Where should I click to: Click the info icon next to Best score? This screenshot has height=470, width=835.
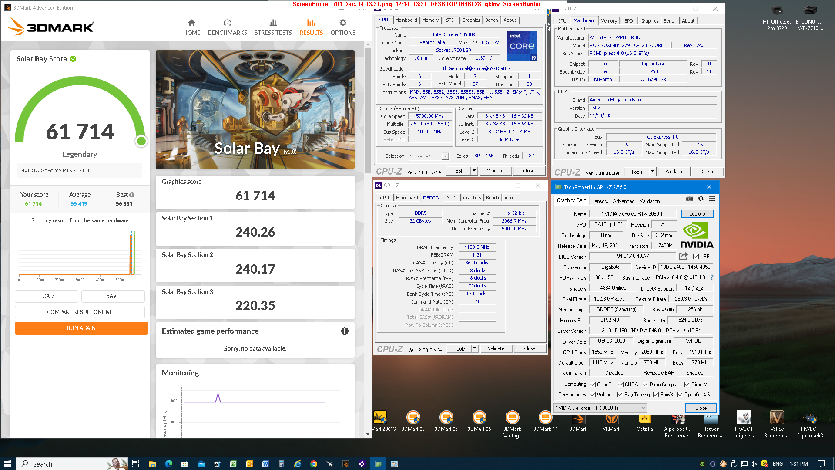[x=132, y=195]
